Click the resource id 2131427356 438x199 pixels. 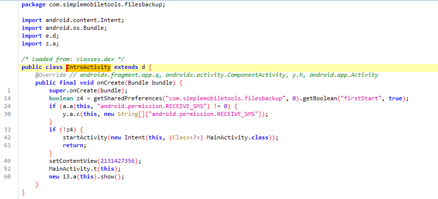pyautogui.click(x=117, y=161)
